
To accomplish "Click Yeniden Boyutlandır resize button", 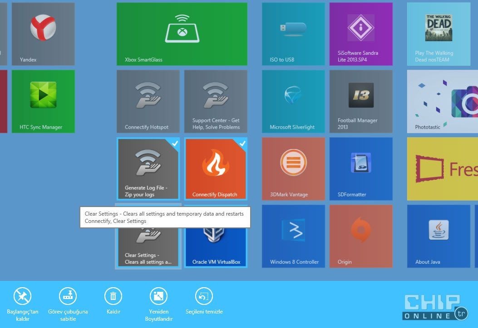I will click(x=158, y=304).
